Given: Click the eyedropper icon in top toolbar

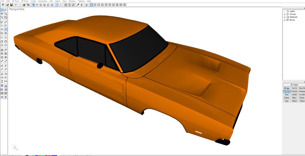Looking at the screenshot, I should point(78,5).
